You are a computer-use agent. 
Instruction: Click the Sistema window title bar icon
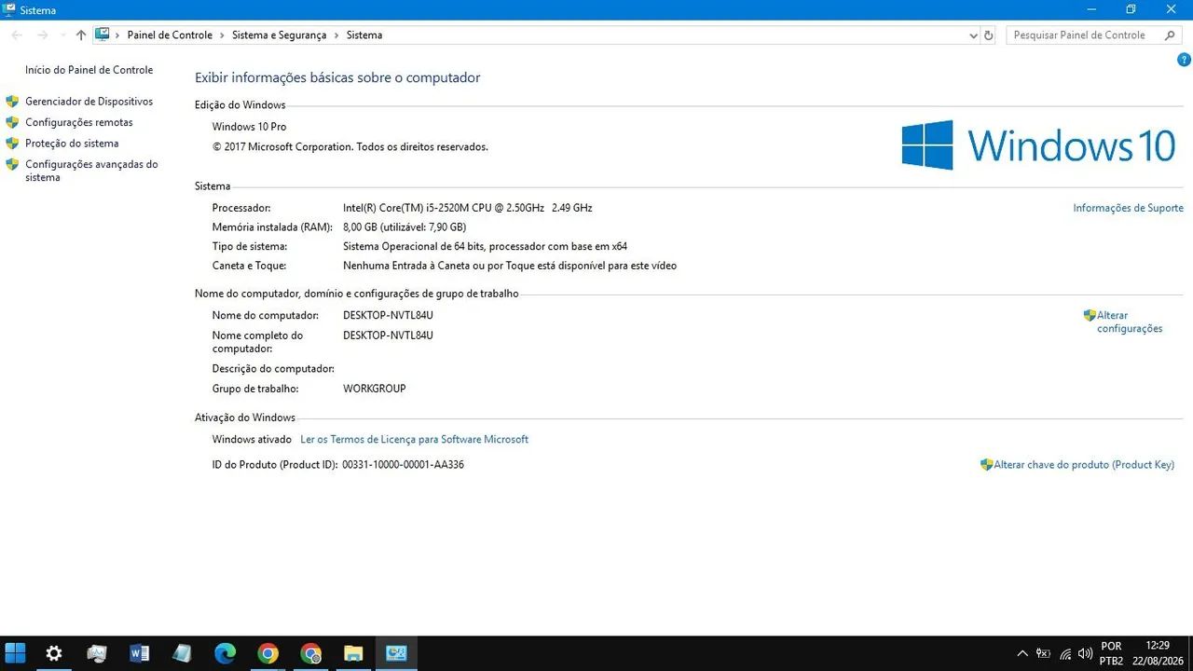(x=8, y=9)
